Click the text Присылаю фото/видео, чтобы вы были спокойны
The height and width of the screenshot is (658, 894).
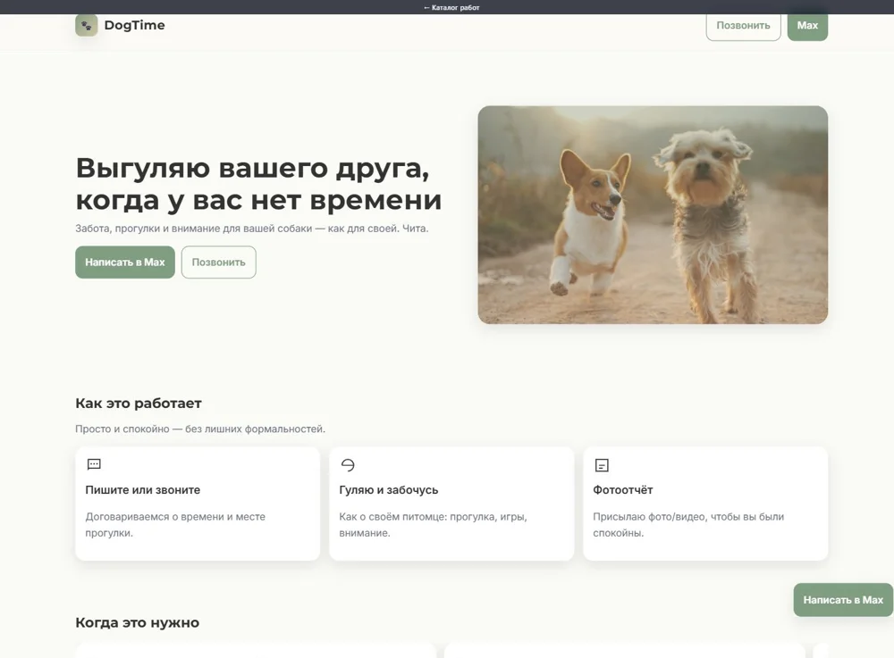(x=688, y=525)
